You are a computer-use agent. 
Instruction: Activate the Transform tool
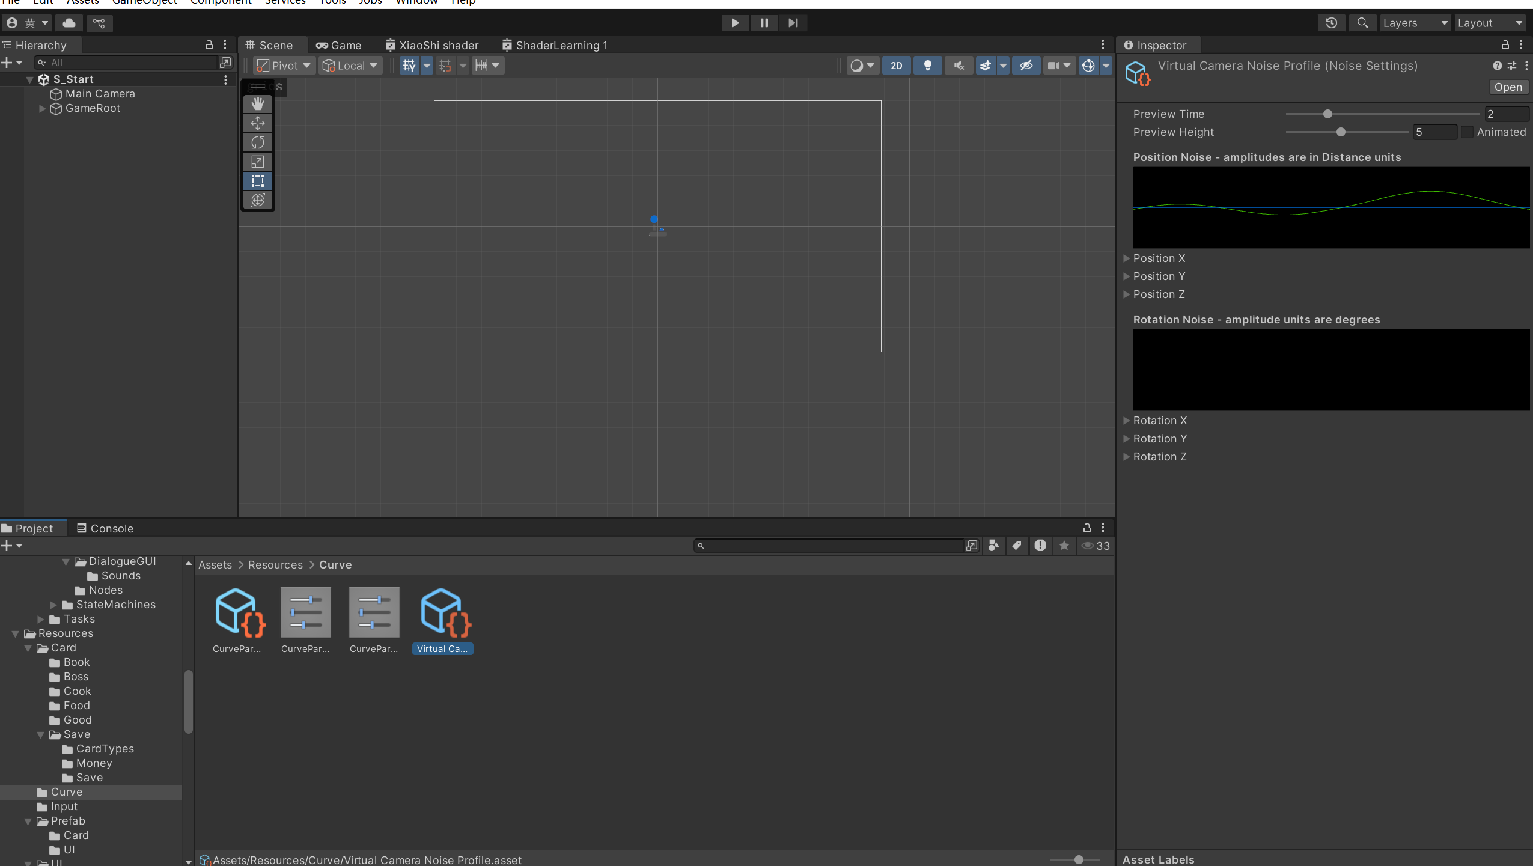[x=257, y=200]
